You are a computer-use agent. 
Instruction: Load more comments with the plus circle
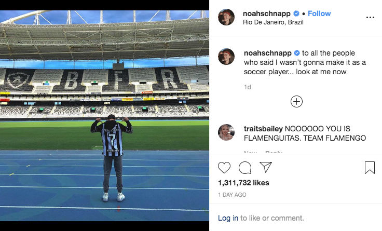[x=296, y=102]
